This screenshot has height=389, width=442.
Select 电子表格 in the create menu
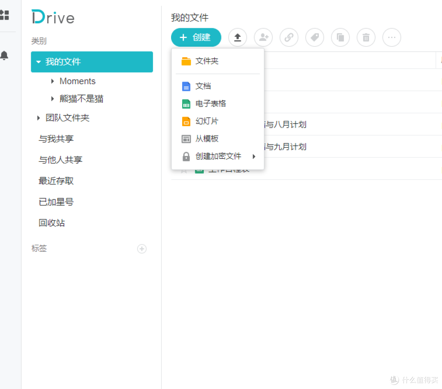pyautogui.click(x=210, y=104)
